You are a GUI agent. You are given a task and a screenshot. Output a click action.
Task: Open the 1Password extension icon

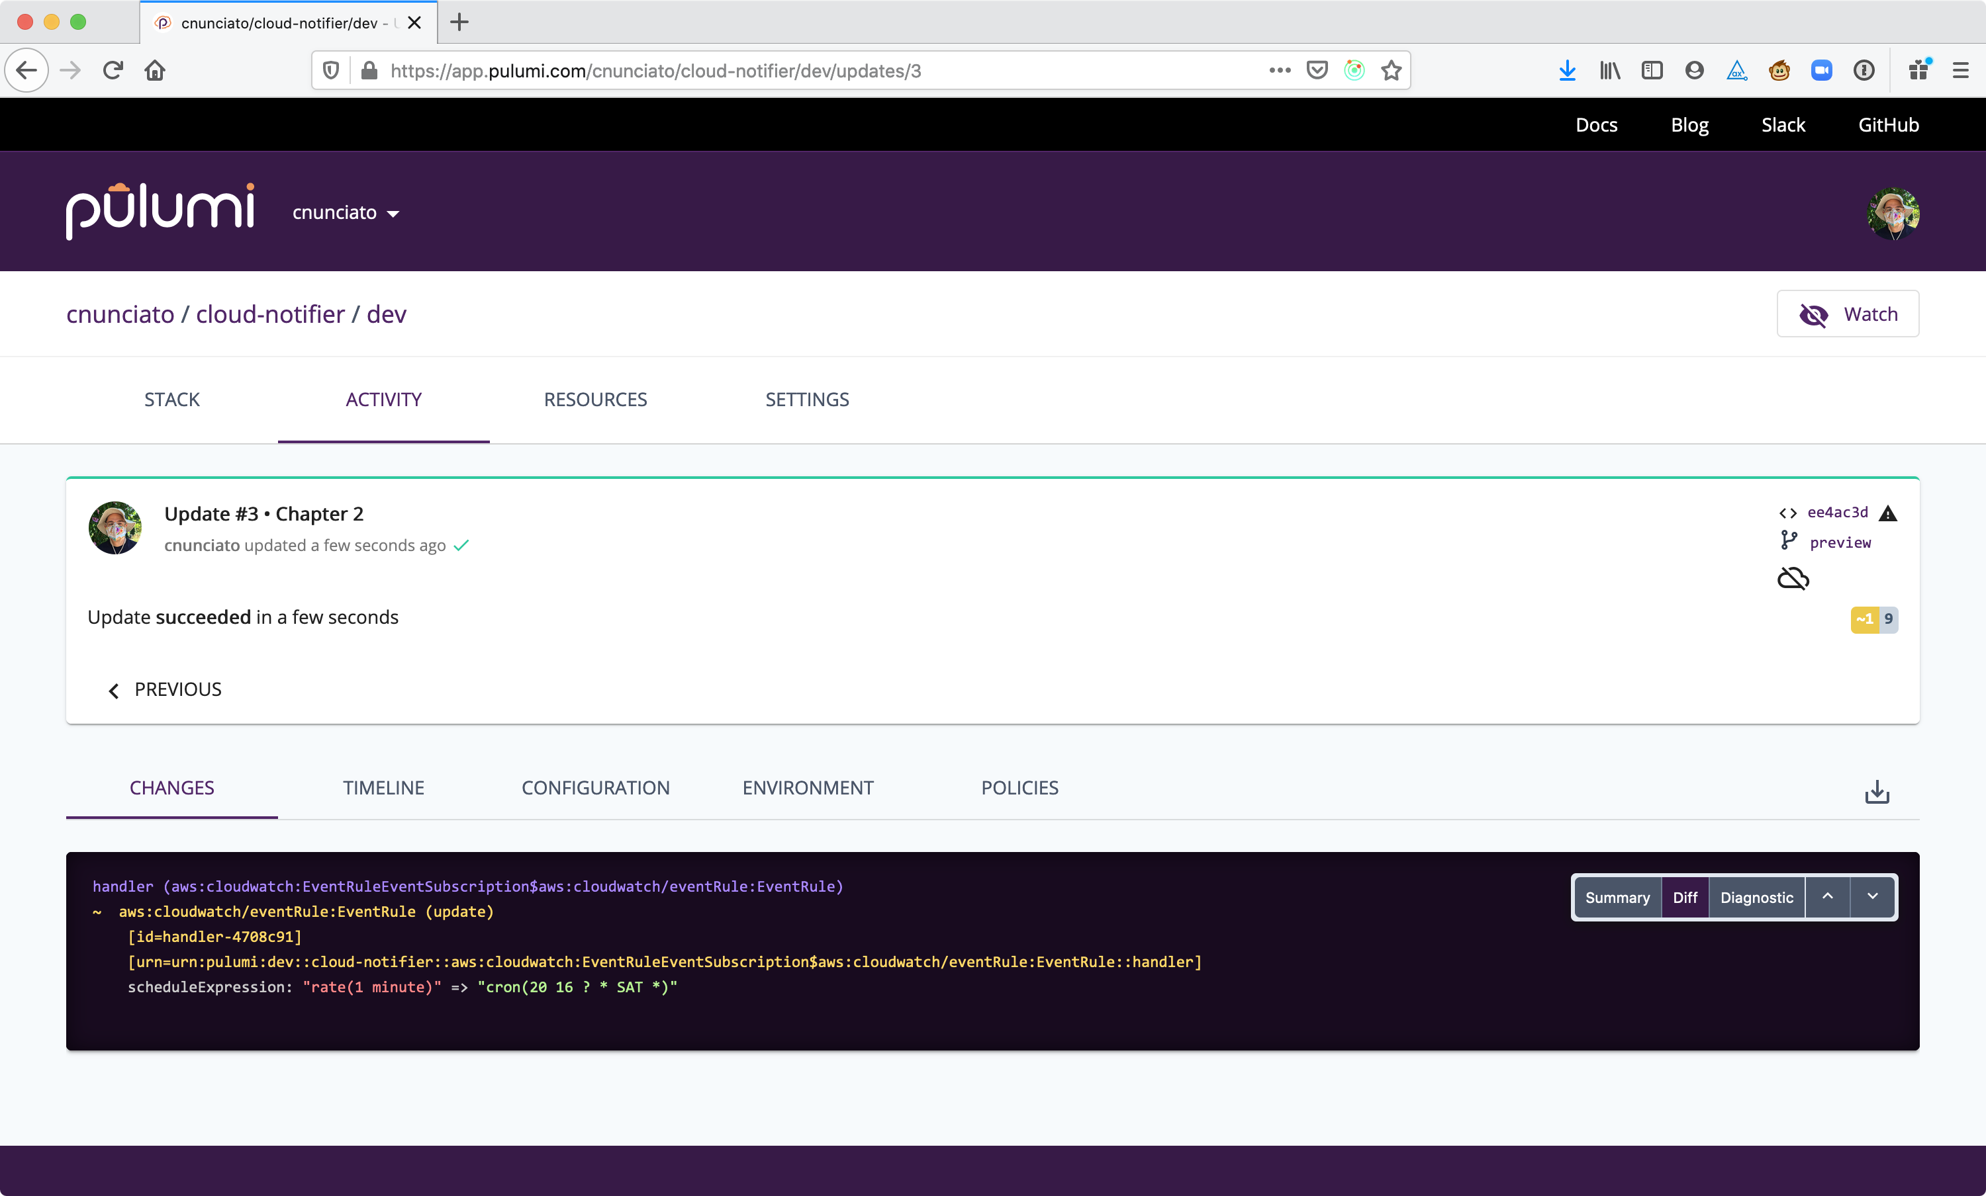point(1864,71)
